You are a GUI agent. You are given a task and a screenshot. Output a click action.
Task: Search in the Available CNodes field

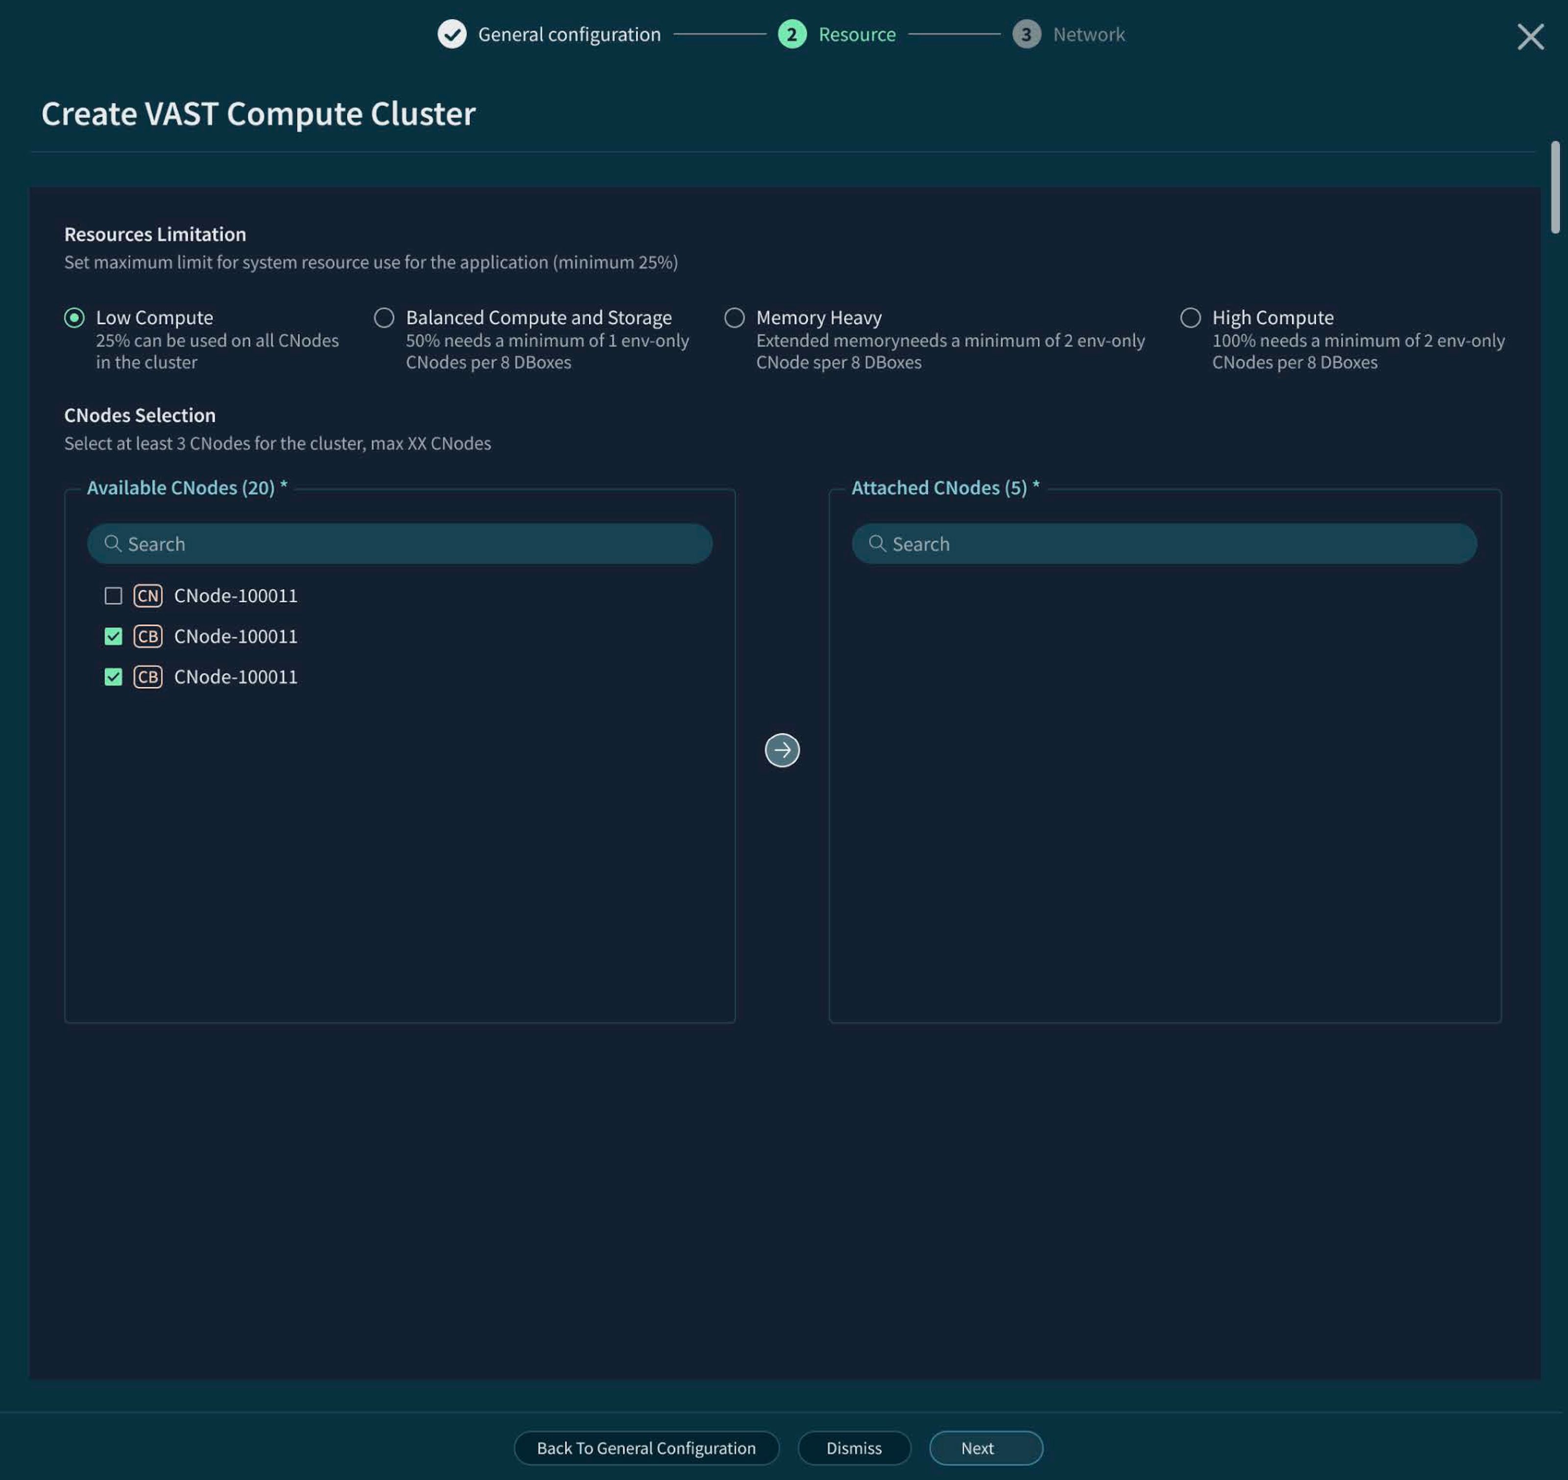(400, 543)
